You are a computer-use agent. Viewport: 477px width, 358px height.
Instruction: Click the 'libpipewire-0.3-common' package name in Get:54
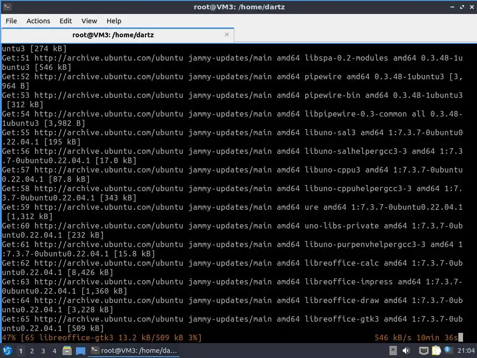[x=356, y=114]
